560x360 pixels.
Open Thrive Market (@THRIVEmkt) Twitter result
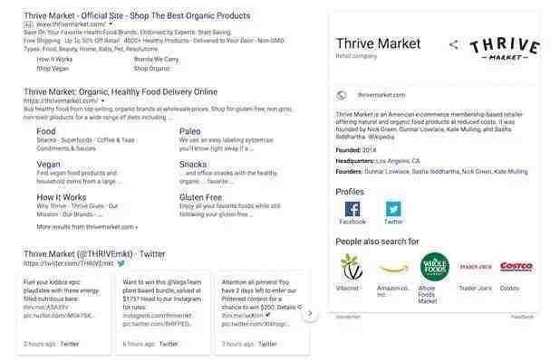tap(94, 254)
